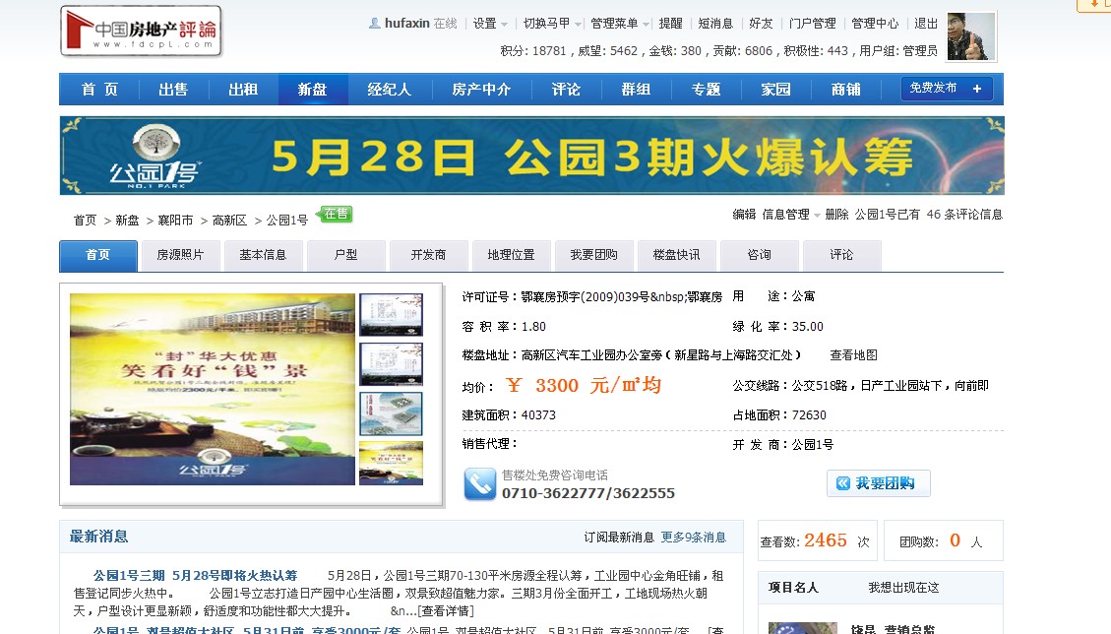The width and height of the screenshot is (1111, 634).
Task: Go to 门户管理
Action: pyautogui.click(x=812, y=24)
